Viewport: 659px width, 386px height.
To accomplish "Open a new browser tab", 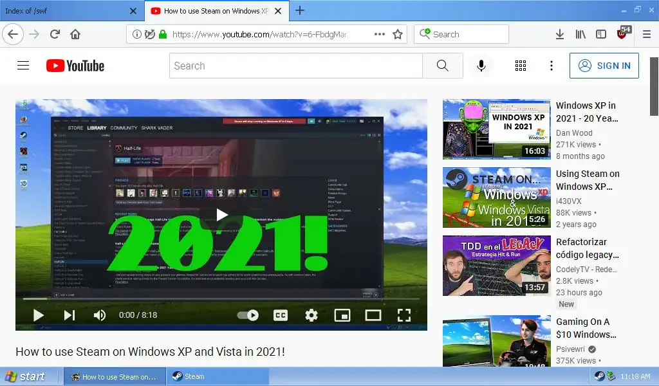I will 300,10.
